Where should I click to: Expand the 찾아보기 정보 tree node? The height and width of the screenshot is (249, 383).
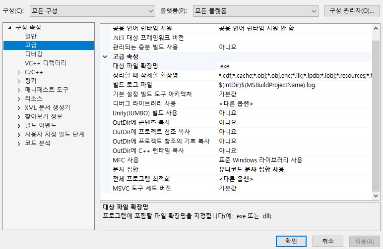click(19, 117)
